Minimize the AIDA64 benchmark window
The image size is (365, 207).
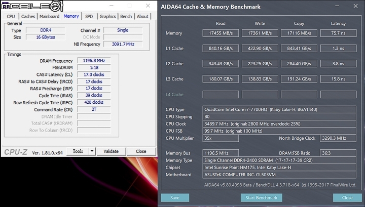click(337, 6)
